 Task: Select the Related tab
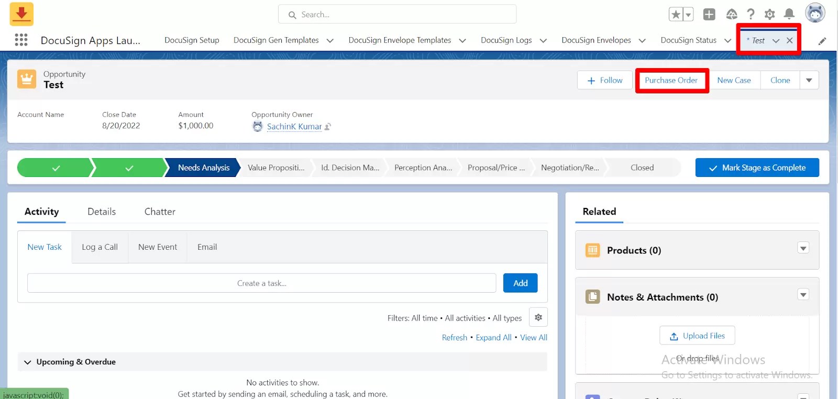pos(599,212)
